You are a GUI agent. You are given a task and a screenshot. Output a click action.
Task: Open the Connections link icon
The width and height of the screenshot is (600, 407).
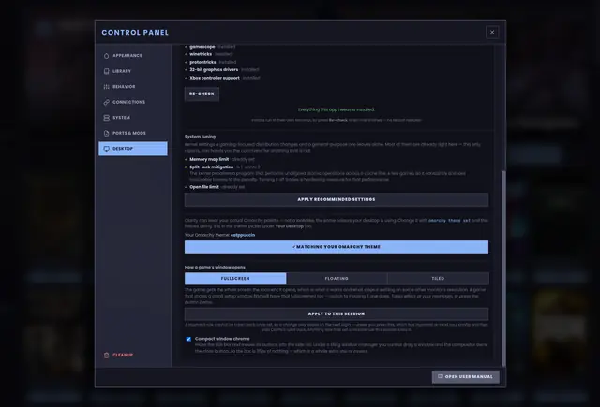[x=106, y=102]
